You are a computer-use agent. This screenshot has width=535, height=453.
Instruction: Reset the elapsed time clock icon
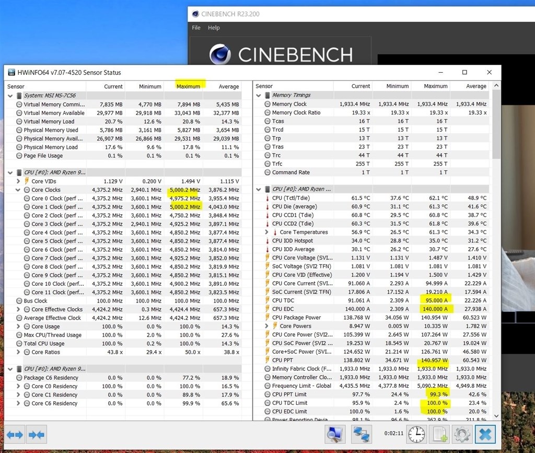(x=416, y=435)
